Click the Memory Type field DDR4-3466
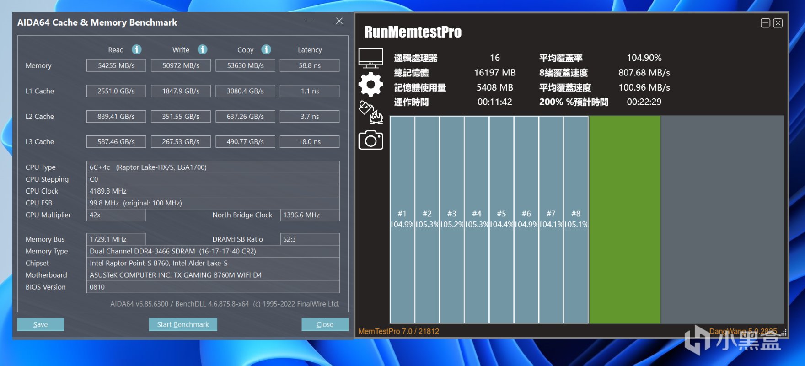Viewport: 805px width, 366px height. coord(213,251)
